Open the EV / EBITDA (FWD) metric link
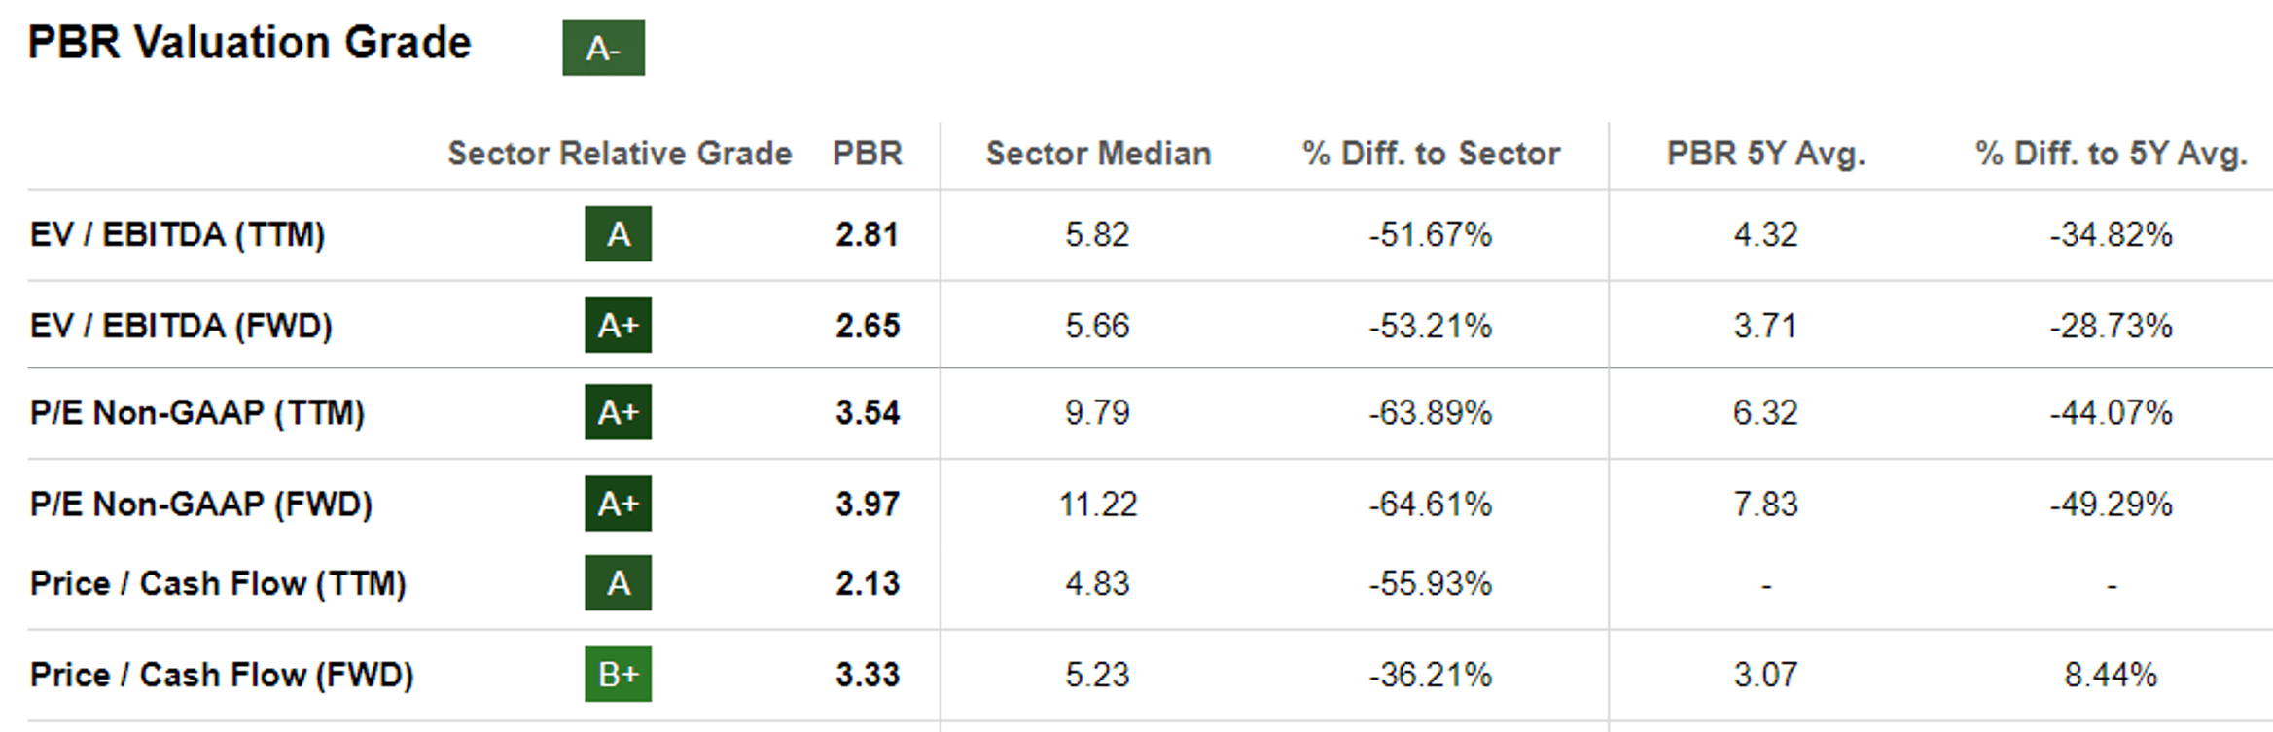 [181, 325]
